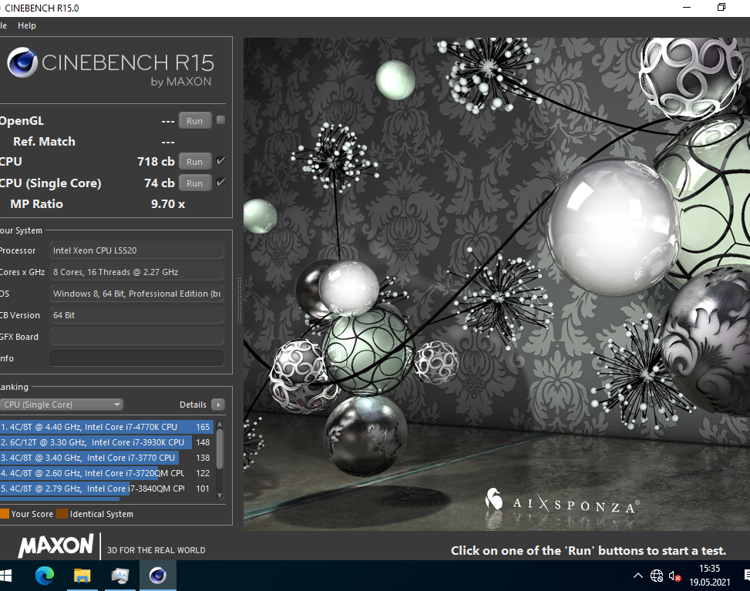Open network status tray icon
The height and width of the screenshot is (591, 750).
[657, 576]
